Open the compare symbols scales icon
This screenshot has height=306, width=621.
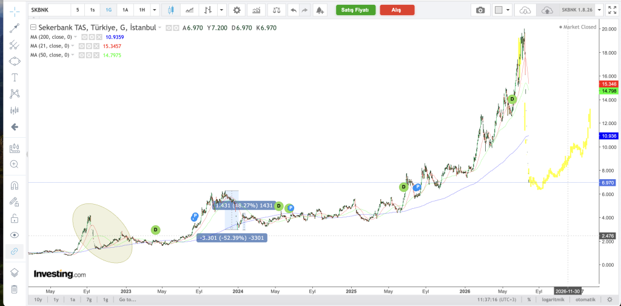coord(276,10)
